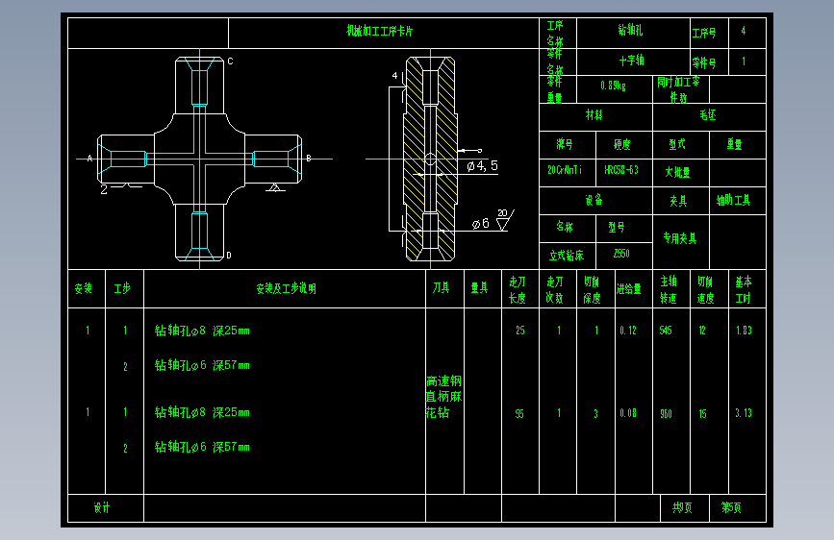834x540 pixels.
Task: Select the point label C on the cross
Action: click(x=230, y=61)
